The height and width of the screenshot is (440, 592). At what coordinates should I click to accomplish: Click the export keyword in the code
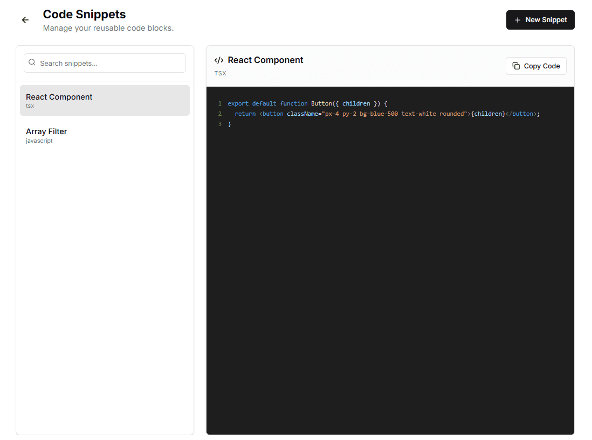point(238,103)
